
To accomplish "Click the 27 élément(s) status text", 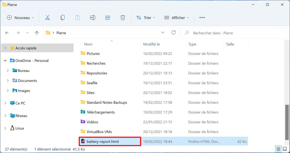I will (x=16, y=149).
